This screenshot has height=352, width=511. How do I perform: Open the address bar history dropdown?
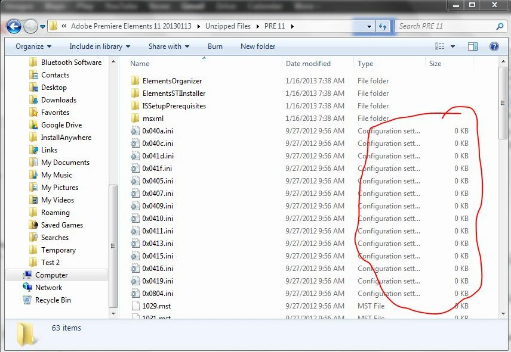coord(369,27)
